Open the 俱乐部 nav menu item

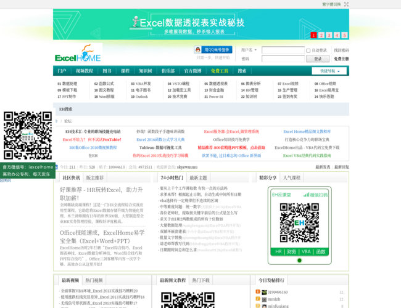pyautogui.click(x=168, y=71)
